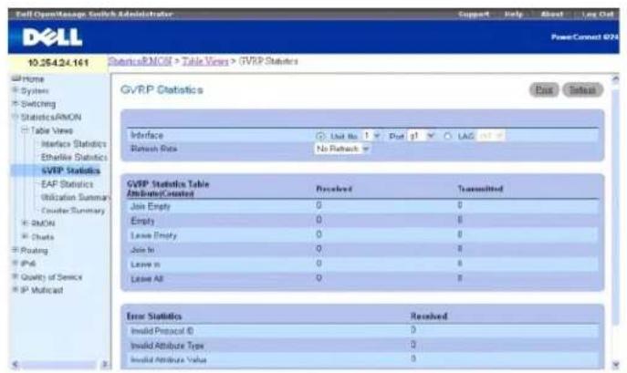Click the Home icon in the tree

[x=16, y=78]
